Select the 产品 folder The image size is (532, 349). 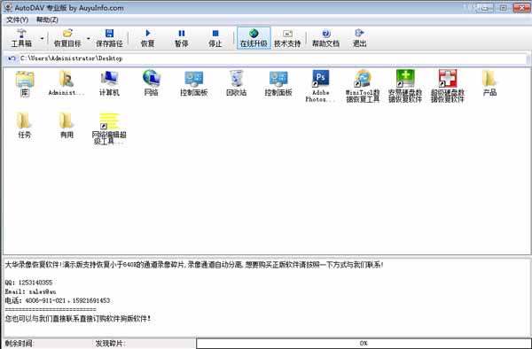tap(489, 83)
